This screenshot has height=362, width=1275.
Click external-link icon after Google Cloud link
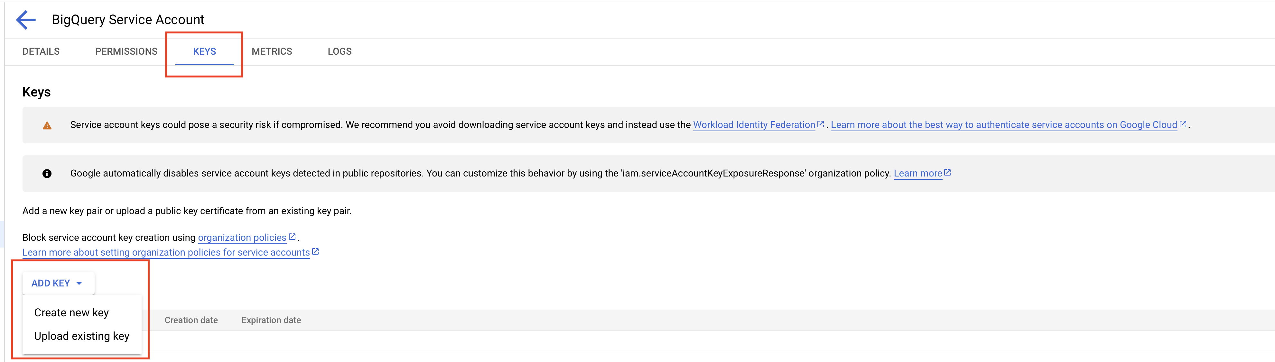coord(1183,124)
